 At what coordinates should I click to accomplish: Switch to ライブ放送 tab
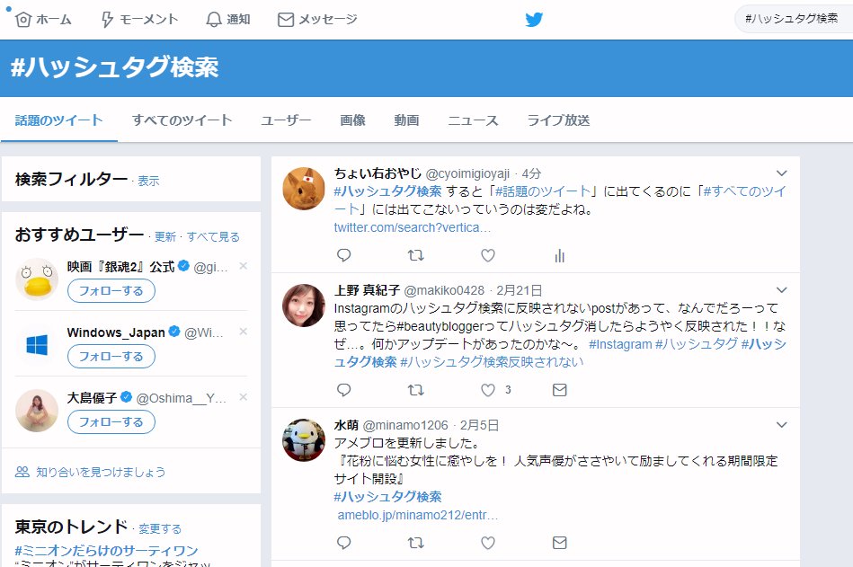pos(558,120)
